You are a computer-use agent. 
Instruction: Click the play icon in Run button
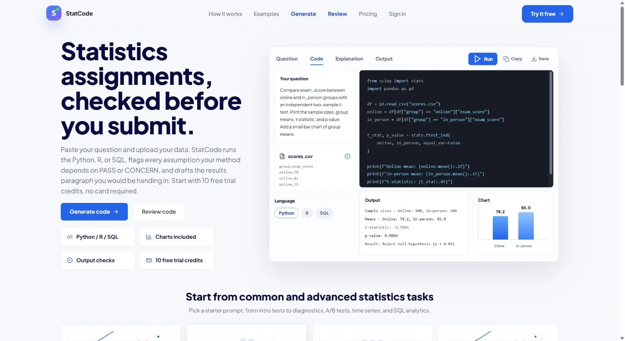pos(477,59)
